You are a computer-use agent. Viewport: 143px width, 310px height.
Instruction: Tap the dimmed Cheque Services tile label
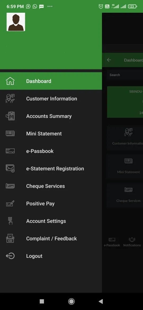pos(128,201)
